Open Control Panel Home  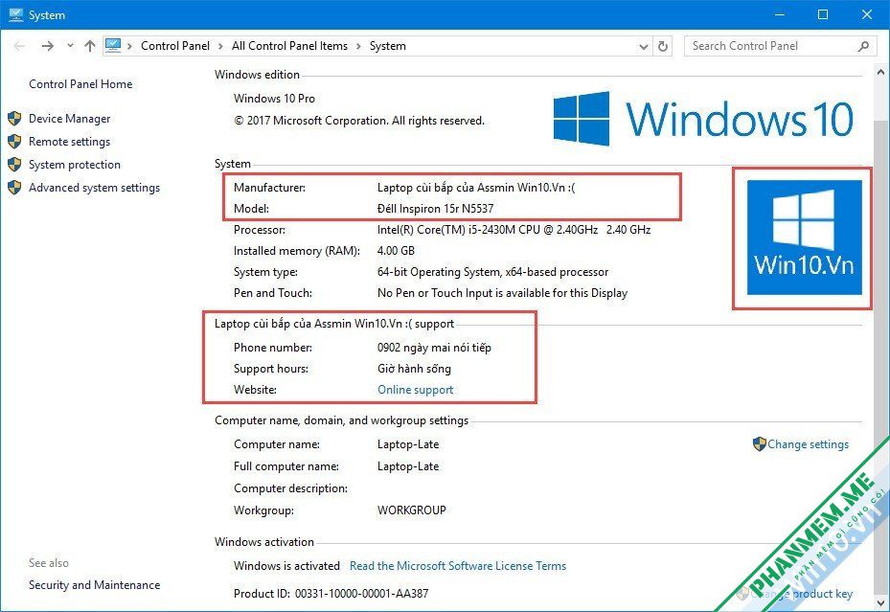tap(80, 84)
